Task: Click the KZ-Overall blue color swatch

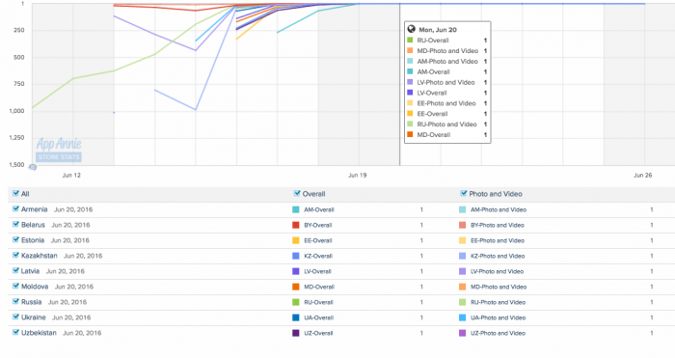Action: (296, 256)
